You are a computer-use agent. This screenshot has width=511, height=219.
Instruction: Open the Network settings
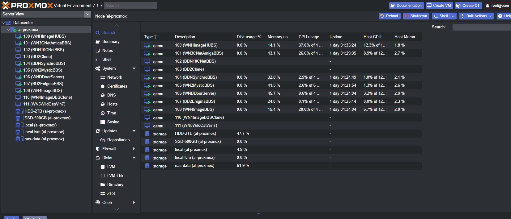click(x=115, y=77)
